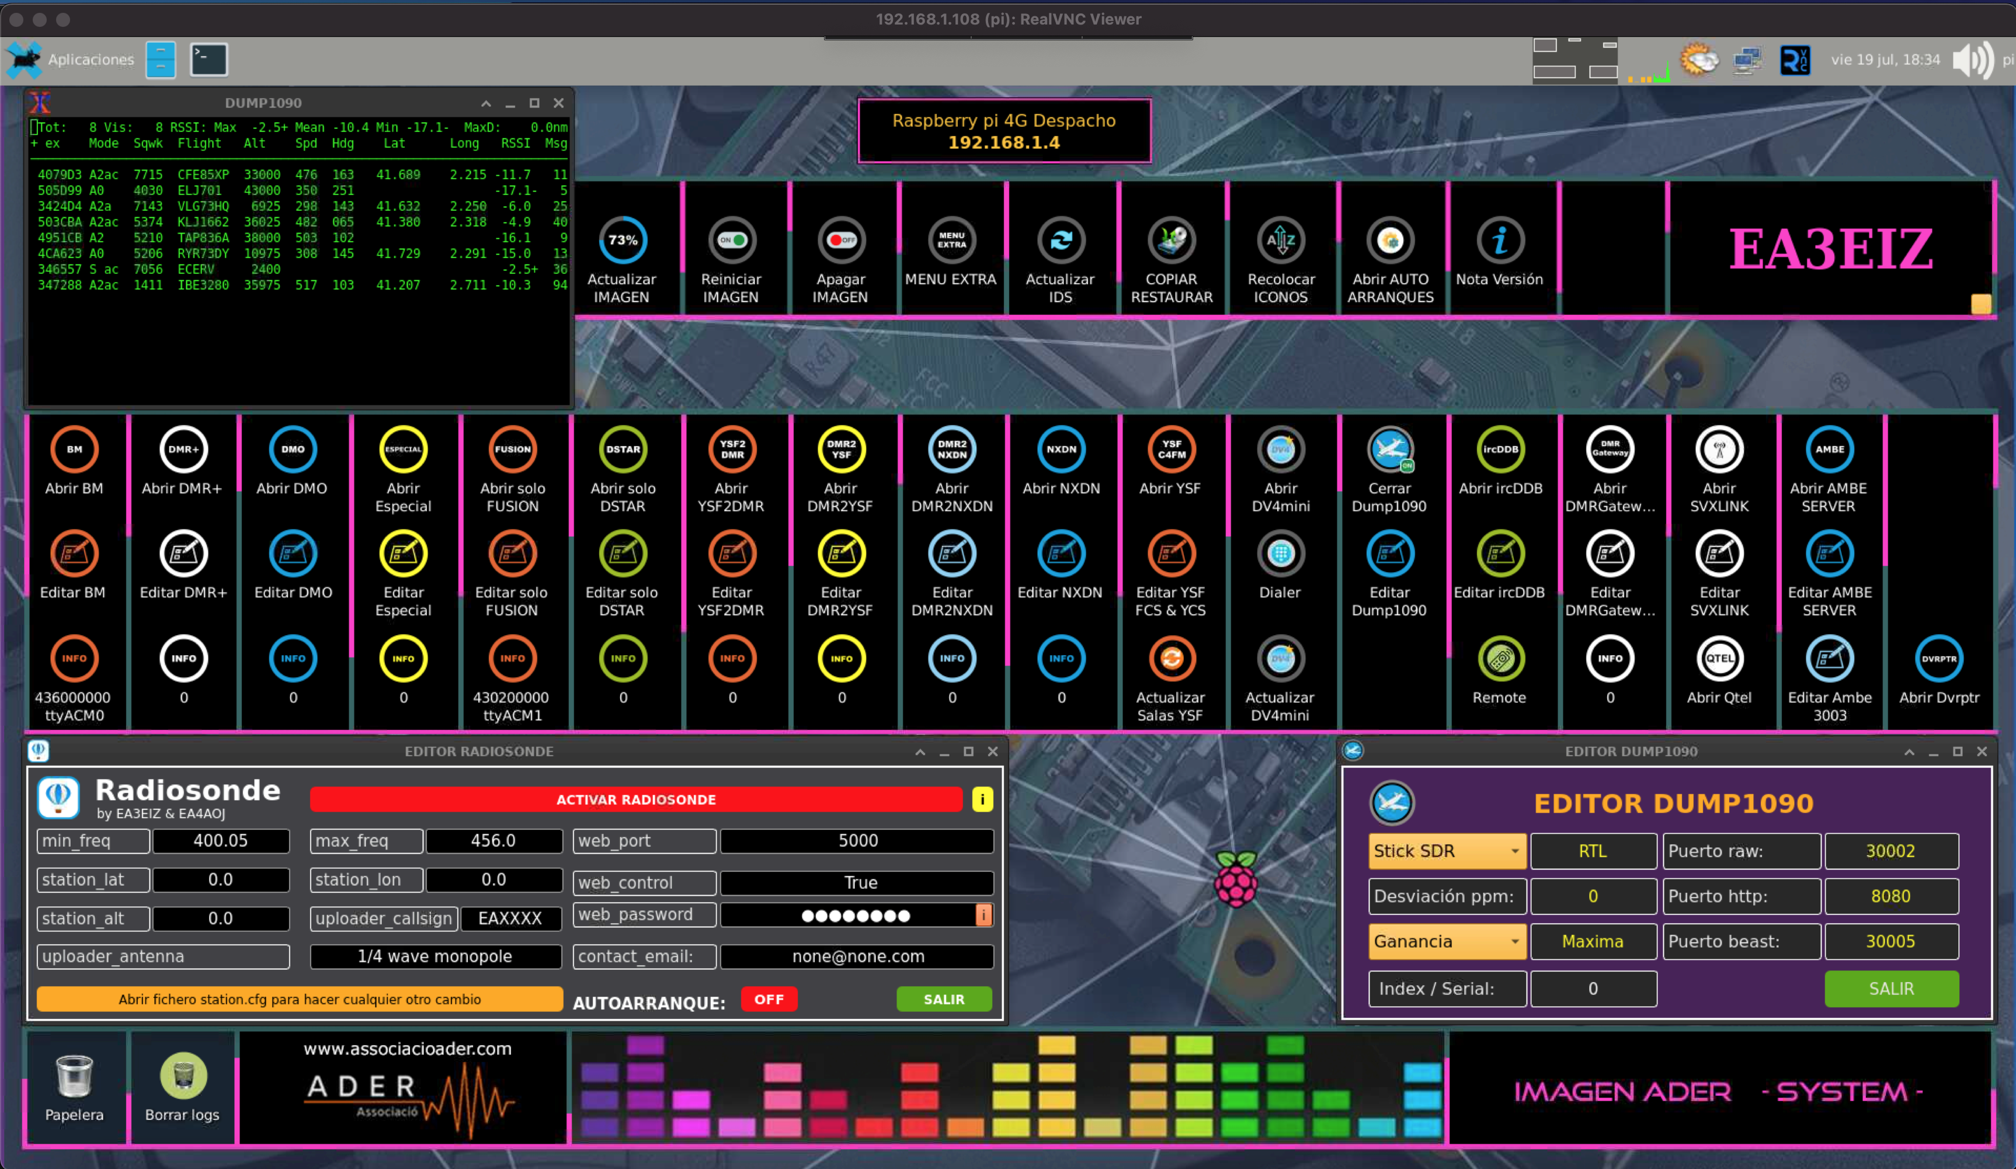Open the Abrir BM icon

click(x=74, y=450)
